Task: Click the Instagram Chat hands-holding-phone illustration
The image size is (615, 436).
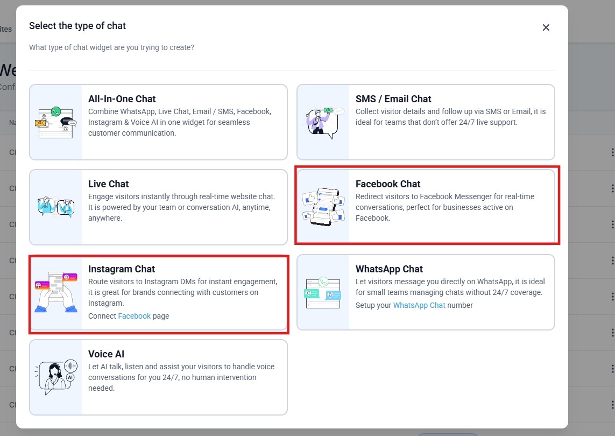Action: [x=56, y=292]
